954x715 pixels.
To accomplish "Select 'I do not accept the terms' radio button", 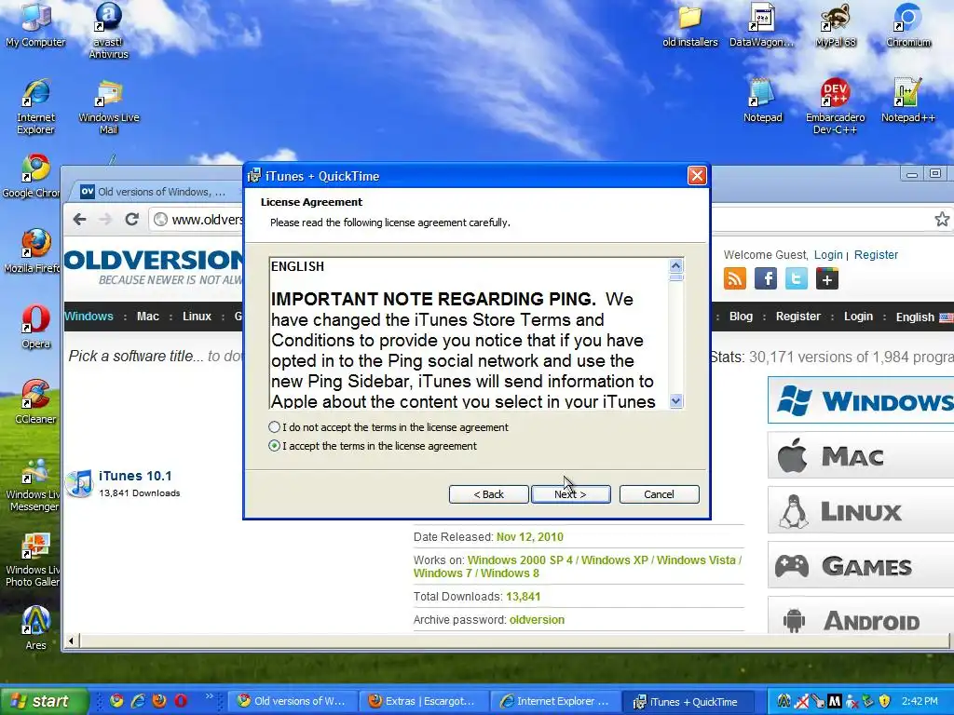I will point(275,426).
